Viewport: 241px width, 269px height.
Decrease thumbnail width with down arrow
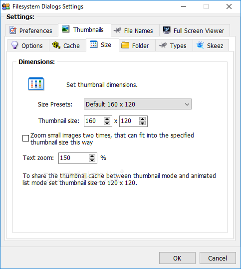[x=107, y=123]
